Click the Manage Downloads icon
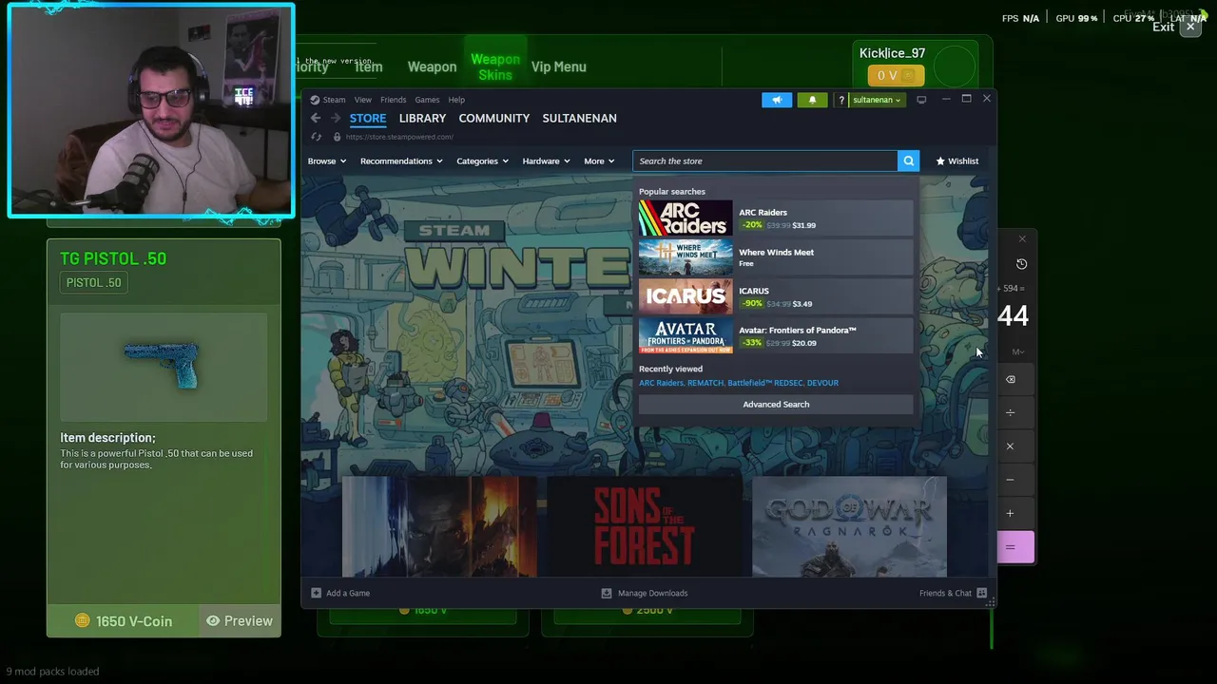Image resolution: width=1217 pixels, height=684 pixels. coord(607,593)
